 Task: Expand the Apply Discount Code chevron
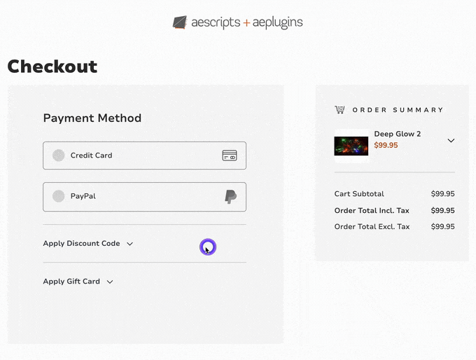click(129, 244)
